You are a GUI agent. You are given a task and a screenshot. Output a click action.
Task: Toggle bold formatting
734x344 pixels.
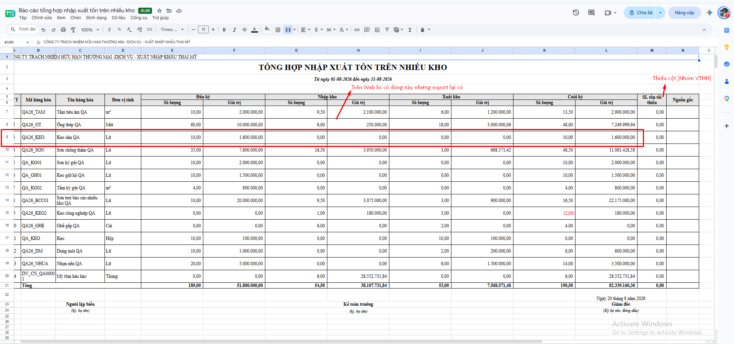pyautogui.click(x=224, y=29)
